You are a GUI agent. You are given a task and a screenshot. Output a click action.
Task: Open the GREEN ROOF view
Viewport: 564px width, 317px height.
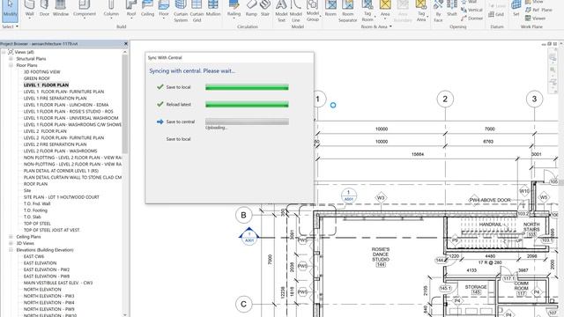click(37, 78)
